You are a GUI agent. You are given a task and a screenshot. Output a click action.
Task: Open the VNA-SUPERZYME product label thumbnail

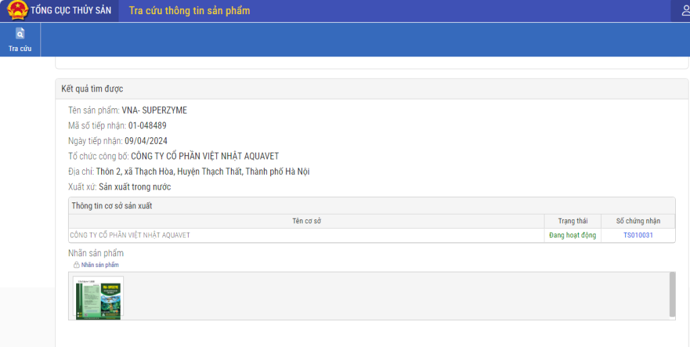click(x=98, y=298)
